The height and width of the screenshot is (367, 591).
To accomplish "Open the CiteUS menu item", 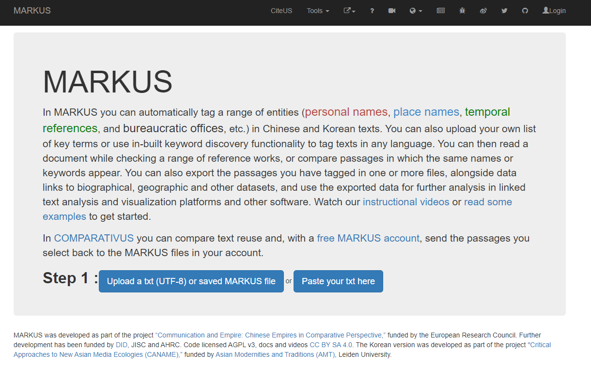I will 281,11.
